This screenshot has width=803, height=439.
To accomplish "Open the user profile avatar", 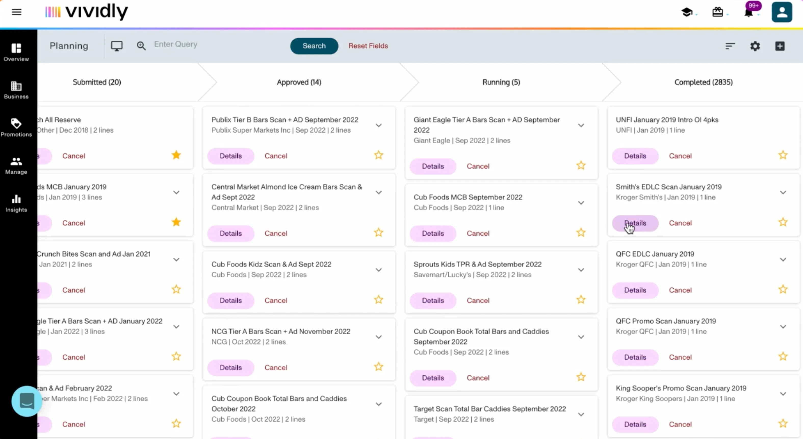I will click(x=782, y=12).
